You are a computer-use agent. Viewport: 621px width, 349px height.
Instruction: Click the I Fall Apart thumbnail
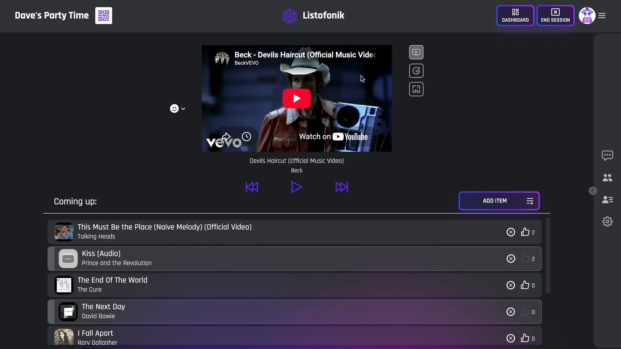[64, 337]
